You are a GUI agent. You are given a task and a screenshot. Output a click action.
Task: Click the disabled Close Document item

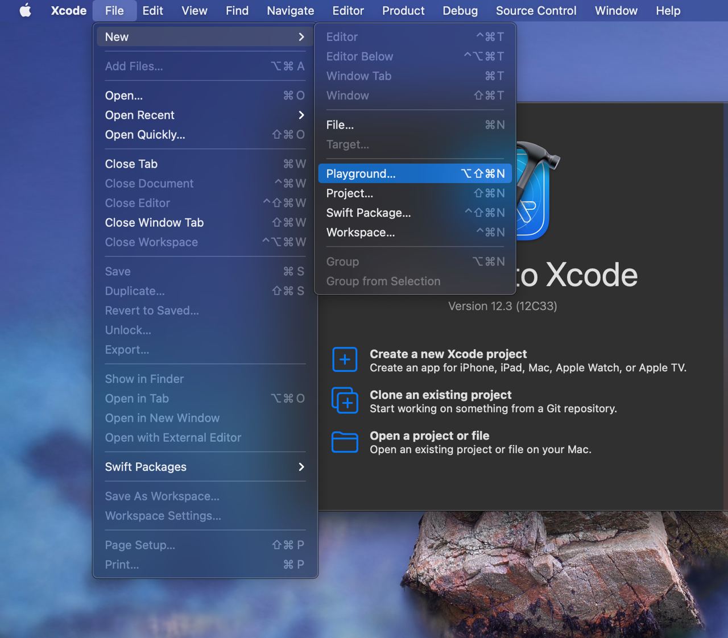point(205,184)
